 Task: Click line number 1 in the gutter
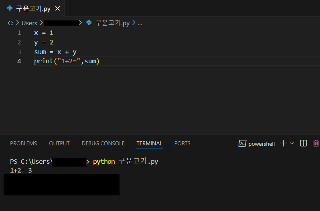pyautogui.click(x=19, y=33)
